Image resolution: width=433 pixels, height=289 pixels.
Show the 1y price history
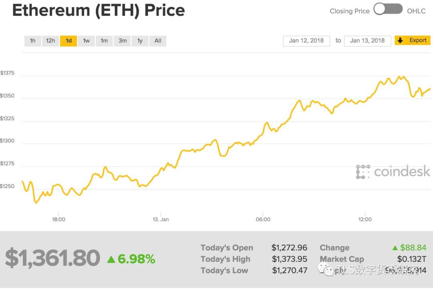pos(140,41)
